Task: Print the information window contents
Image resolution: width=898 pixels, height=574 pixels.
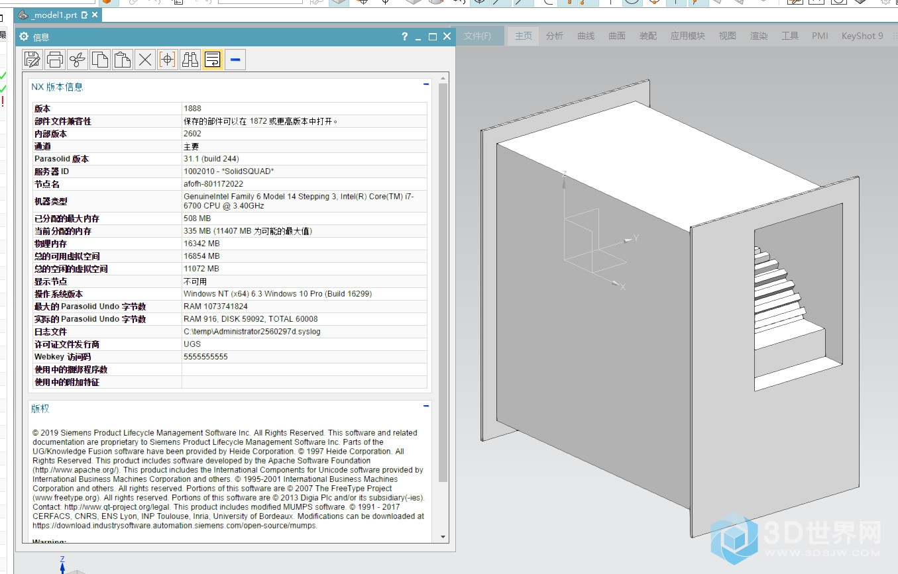Action: tap(55, 60)
